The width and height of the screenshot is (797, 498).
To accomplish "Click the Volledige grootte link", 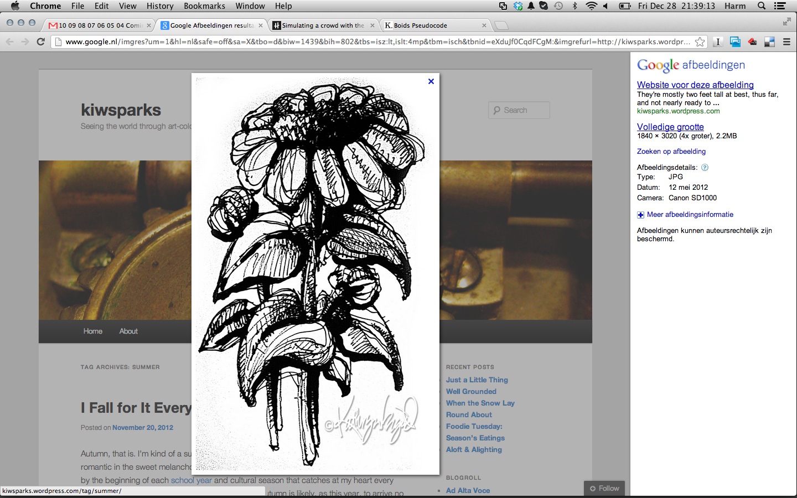I will click(x=670, y=127).
